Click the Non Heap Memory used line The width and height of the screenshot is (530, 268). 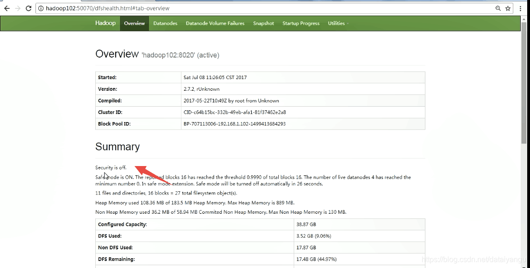(x=221, y=212)
